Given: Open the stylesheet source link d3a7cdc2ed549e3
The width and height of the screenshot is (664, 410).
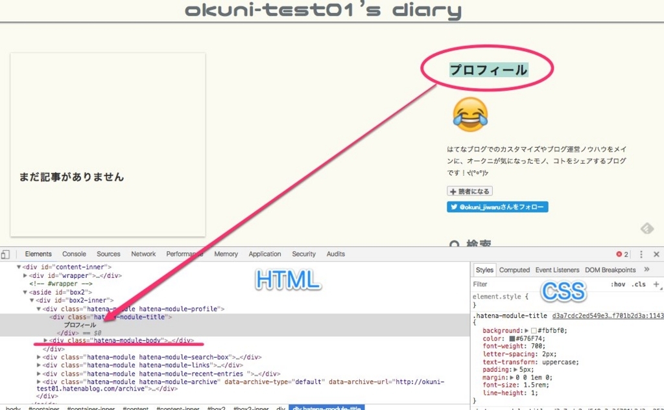Looking at the screenshot, I should 608,316.
